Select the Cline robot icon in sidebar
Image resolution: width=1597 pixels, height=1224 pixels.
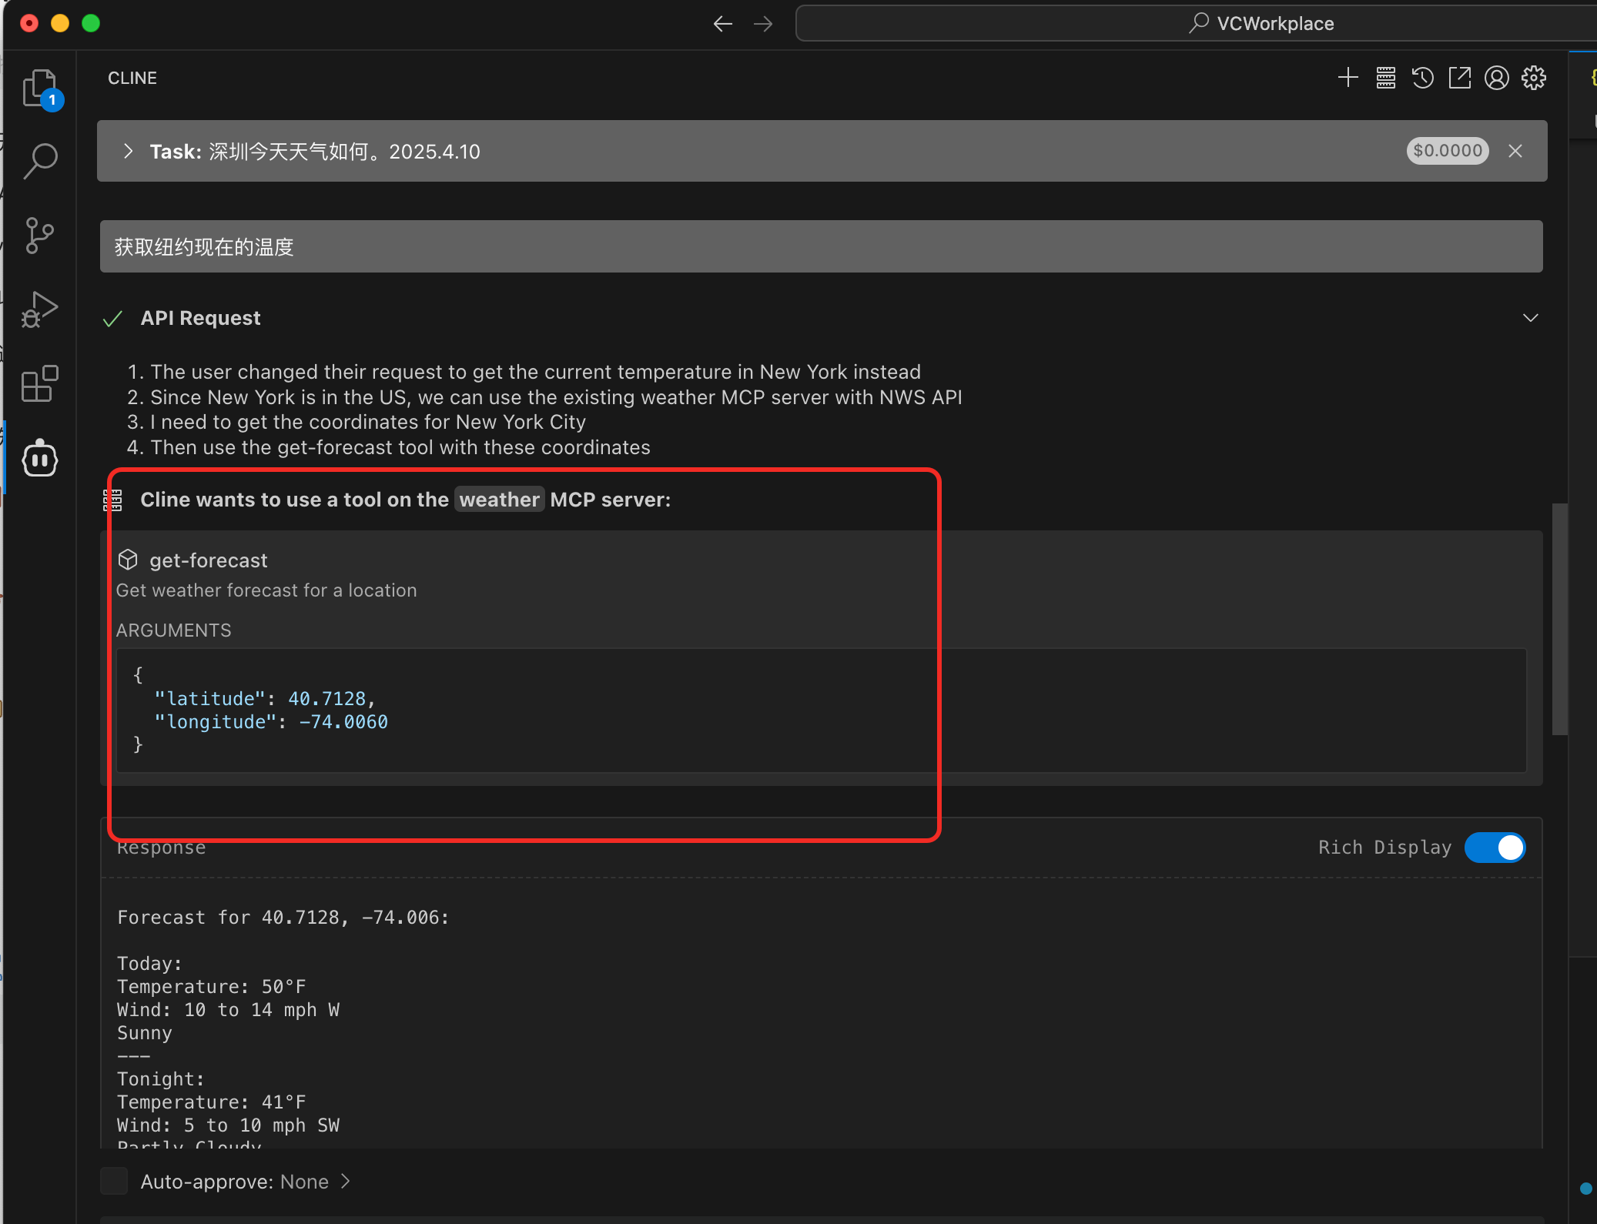coord(40,459)
